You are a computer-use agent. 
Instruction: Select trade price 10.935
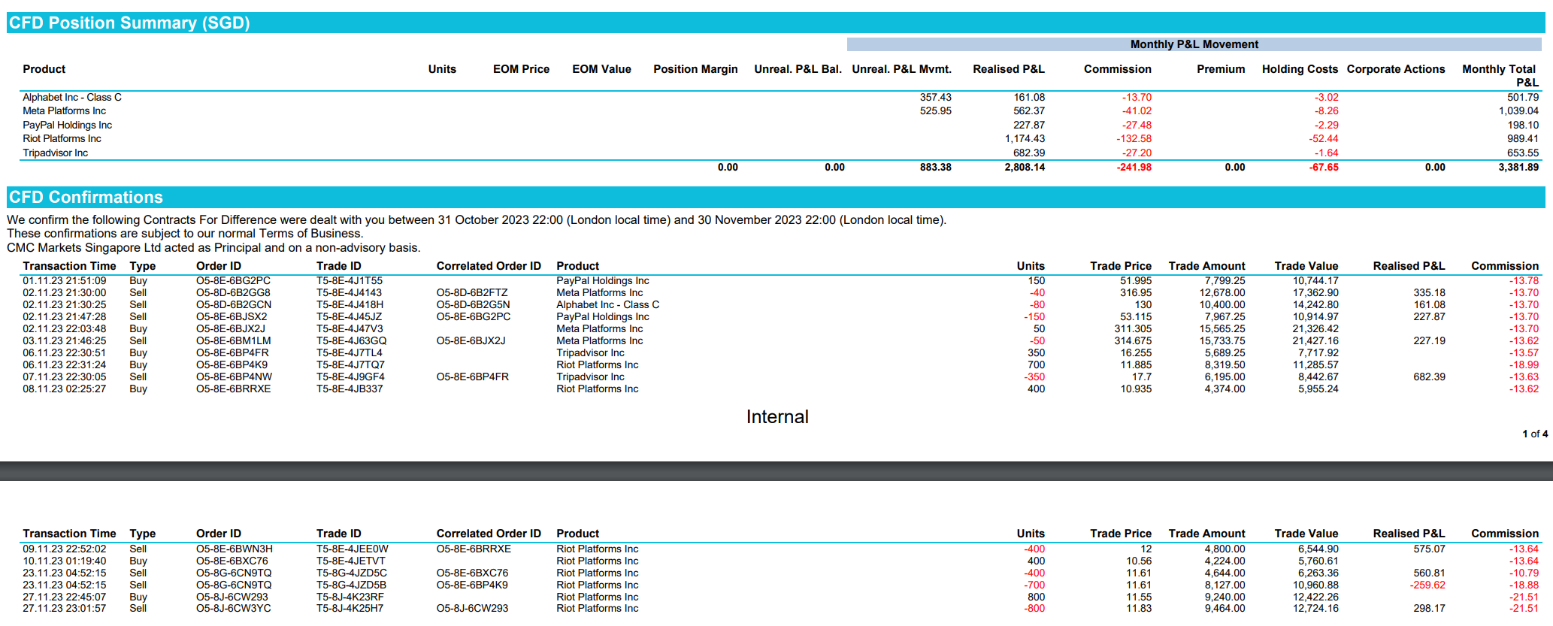(1136, 389)
